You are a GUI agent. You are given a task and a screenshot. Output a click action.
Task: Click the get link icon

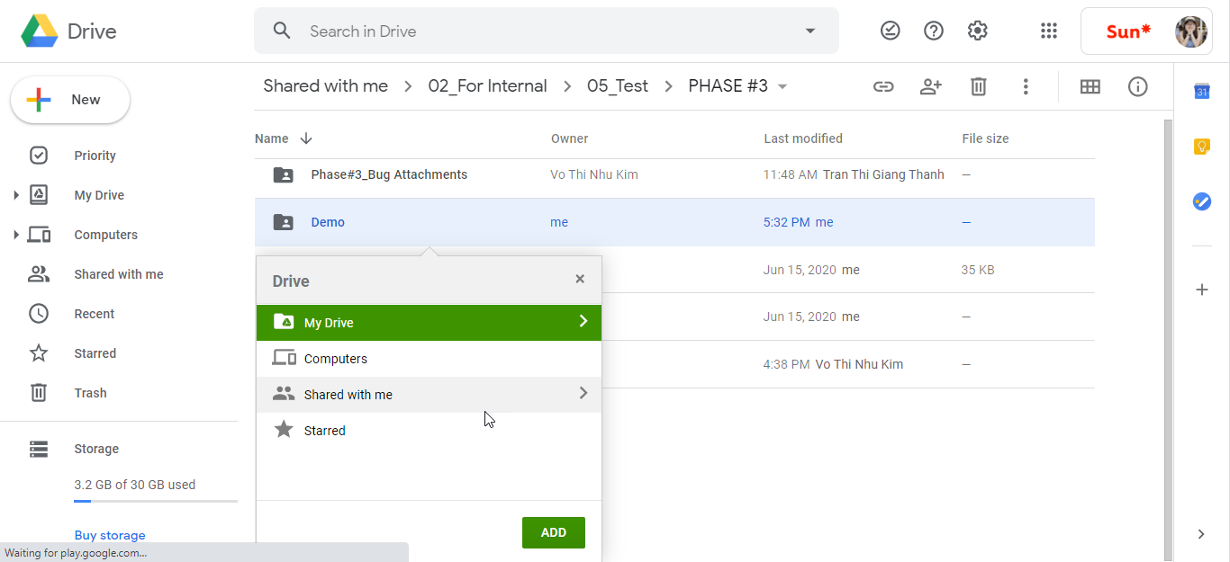pos(883,86)
